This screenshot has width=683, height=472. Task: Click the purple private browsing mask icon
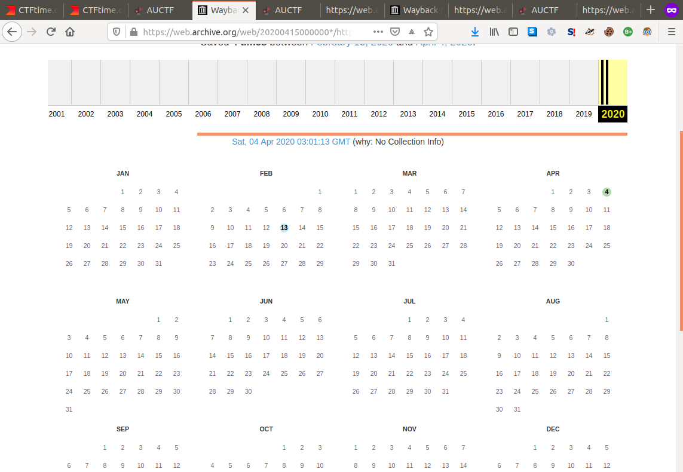[x=672, y=10]
